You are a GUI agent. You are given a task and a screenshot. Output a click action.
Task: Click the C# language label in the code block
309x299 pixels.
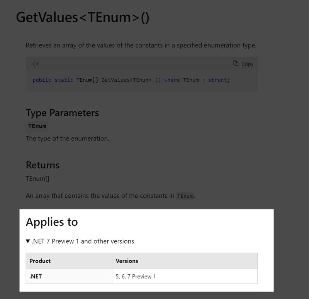(x=36, y=63)
